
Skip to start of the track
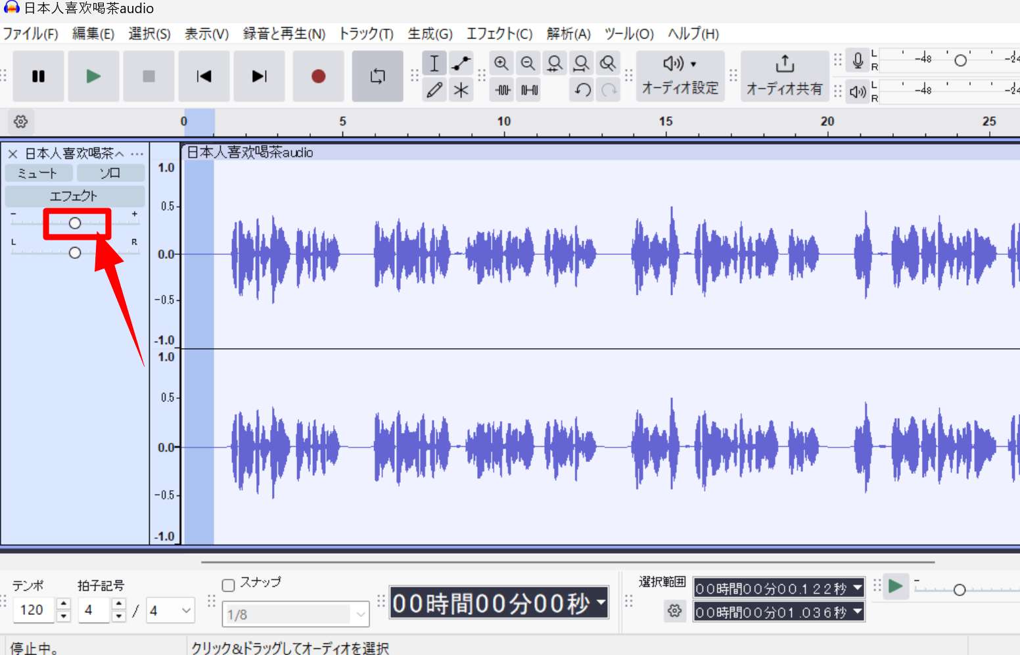click(204, 76)
